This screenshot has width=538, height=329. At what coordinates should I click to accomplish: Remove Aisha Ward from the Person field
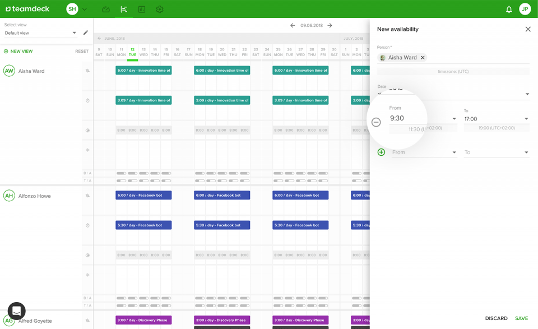pos(423,58)
